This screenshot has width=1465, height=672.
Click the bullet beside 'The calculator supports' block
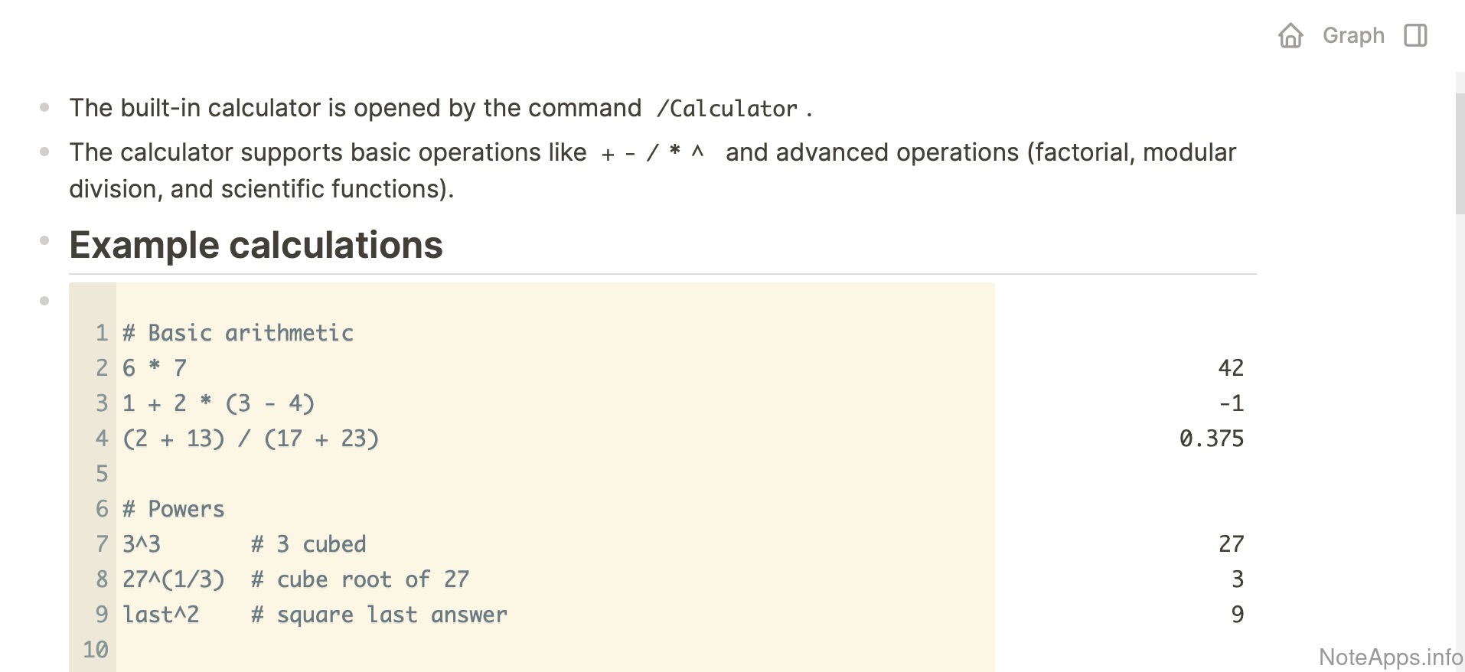44,152
